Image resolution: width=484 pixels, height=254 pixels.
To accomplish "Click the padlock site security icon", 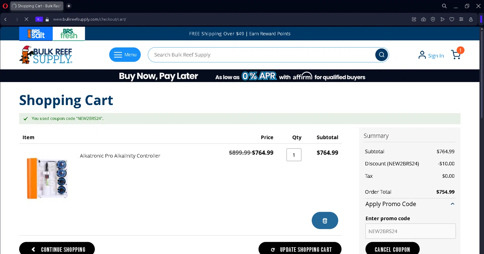I will click(x=47, y=19).
